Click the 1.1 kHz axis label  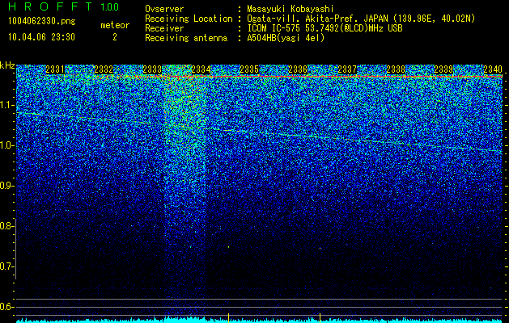[x=6, y=105]
